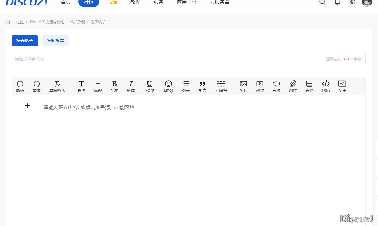Open the list (列表) options
The height and width of the screenshot is (226, 378).
(x=186, y=86)
